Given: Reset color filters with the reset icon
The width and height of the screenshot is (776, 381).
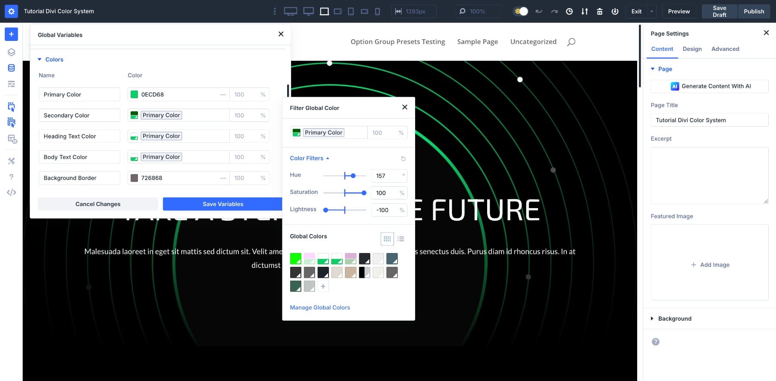Looking at the screenshot, I should coord(403,159).
